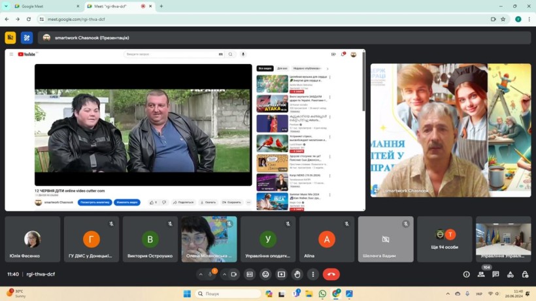Select the Шеленга Вадим participant tile
Image resolution: width=536 pixels, height=301 pixels.
386,239
